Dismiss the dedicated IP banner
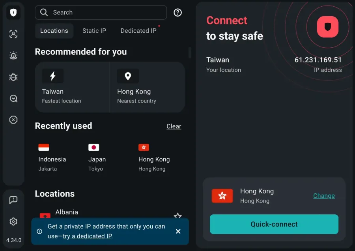Screen dimensions: 355x251 coord(178,232)
